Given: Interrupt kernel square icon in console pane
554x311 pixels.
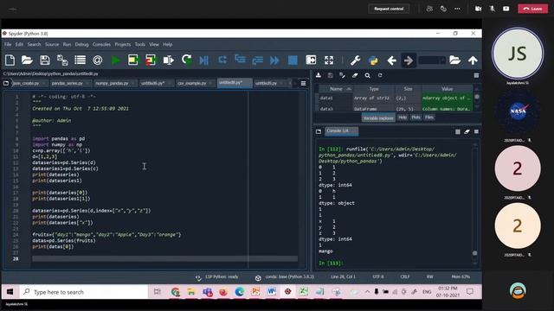Looking at the screenshot, I should pos(458,131).
